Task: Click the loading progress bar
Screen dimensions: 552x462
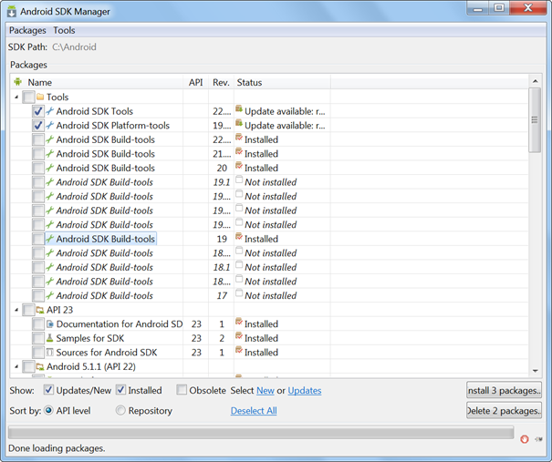Action: (x=261, y=433)
